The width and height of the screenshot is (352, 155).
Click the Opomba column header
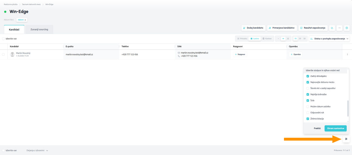tap(293, 47)
